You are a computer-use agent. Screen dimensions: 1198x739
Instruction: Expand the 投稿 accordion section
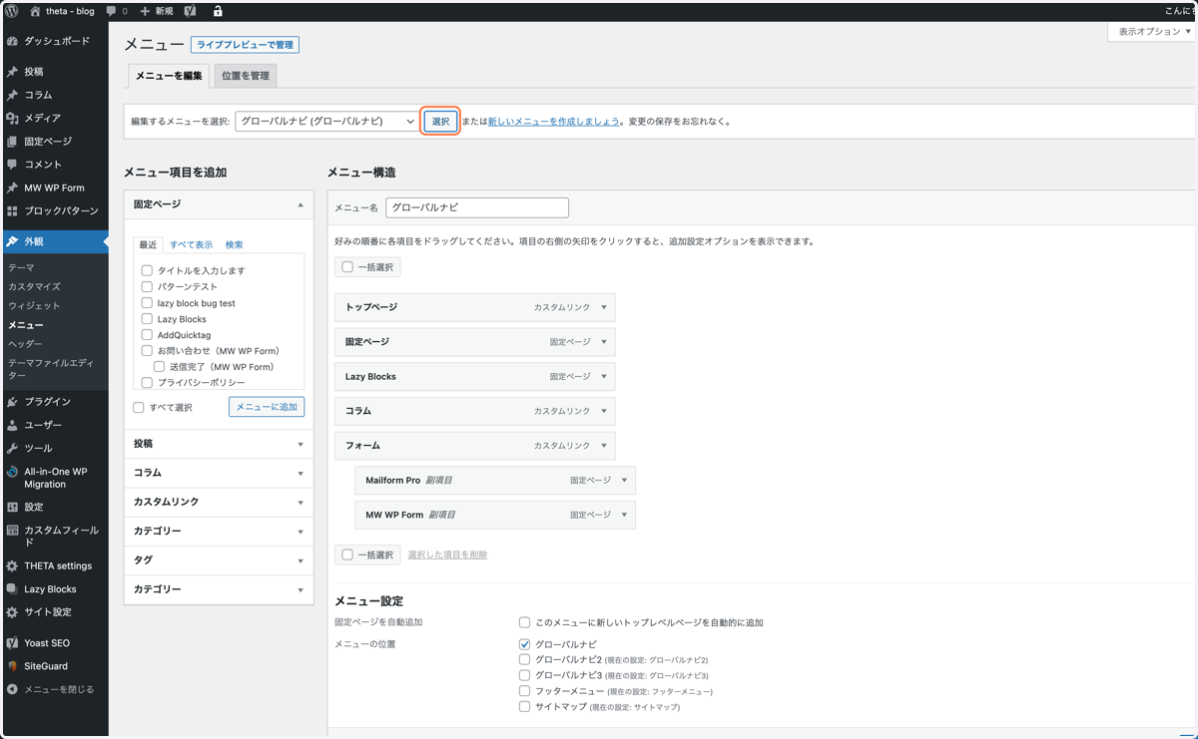coord(219,444)
